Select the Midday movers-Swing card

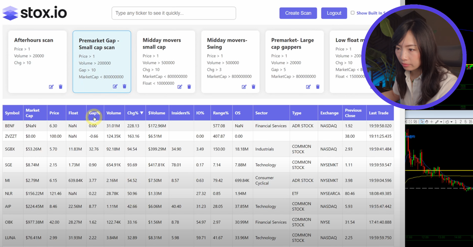[x=230, y=62]
